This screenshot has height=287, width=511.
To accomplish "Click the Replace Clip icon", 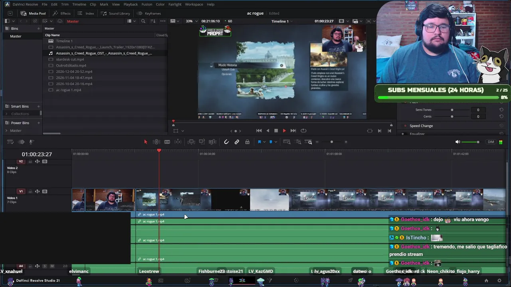I will click(x=212, y=142).
